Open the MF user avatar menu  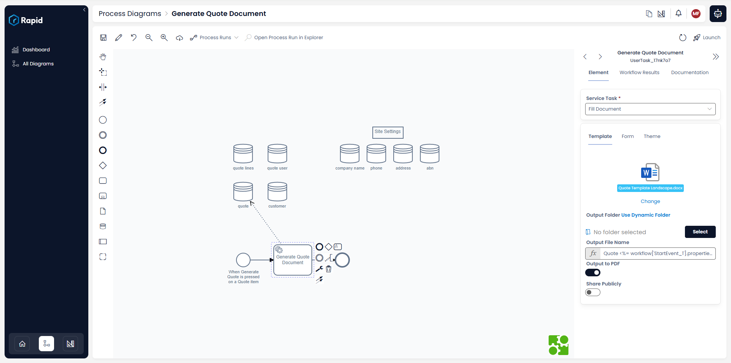pos(696,14)
